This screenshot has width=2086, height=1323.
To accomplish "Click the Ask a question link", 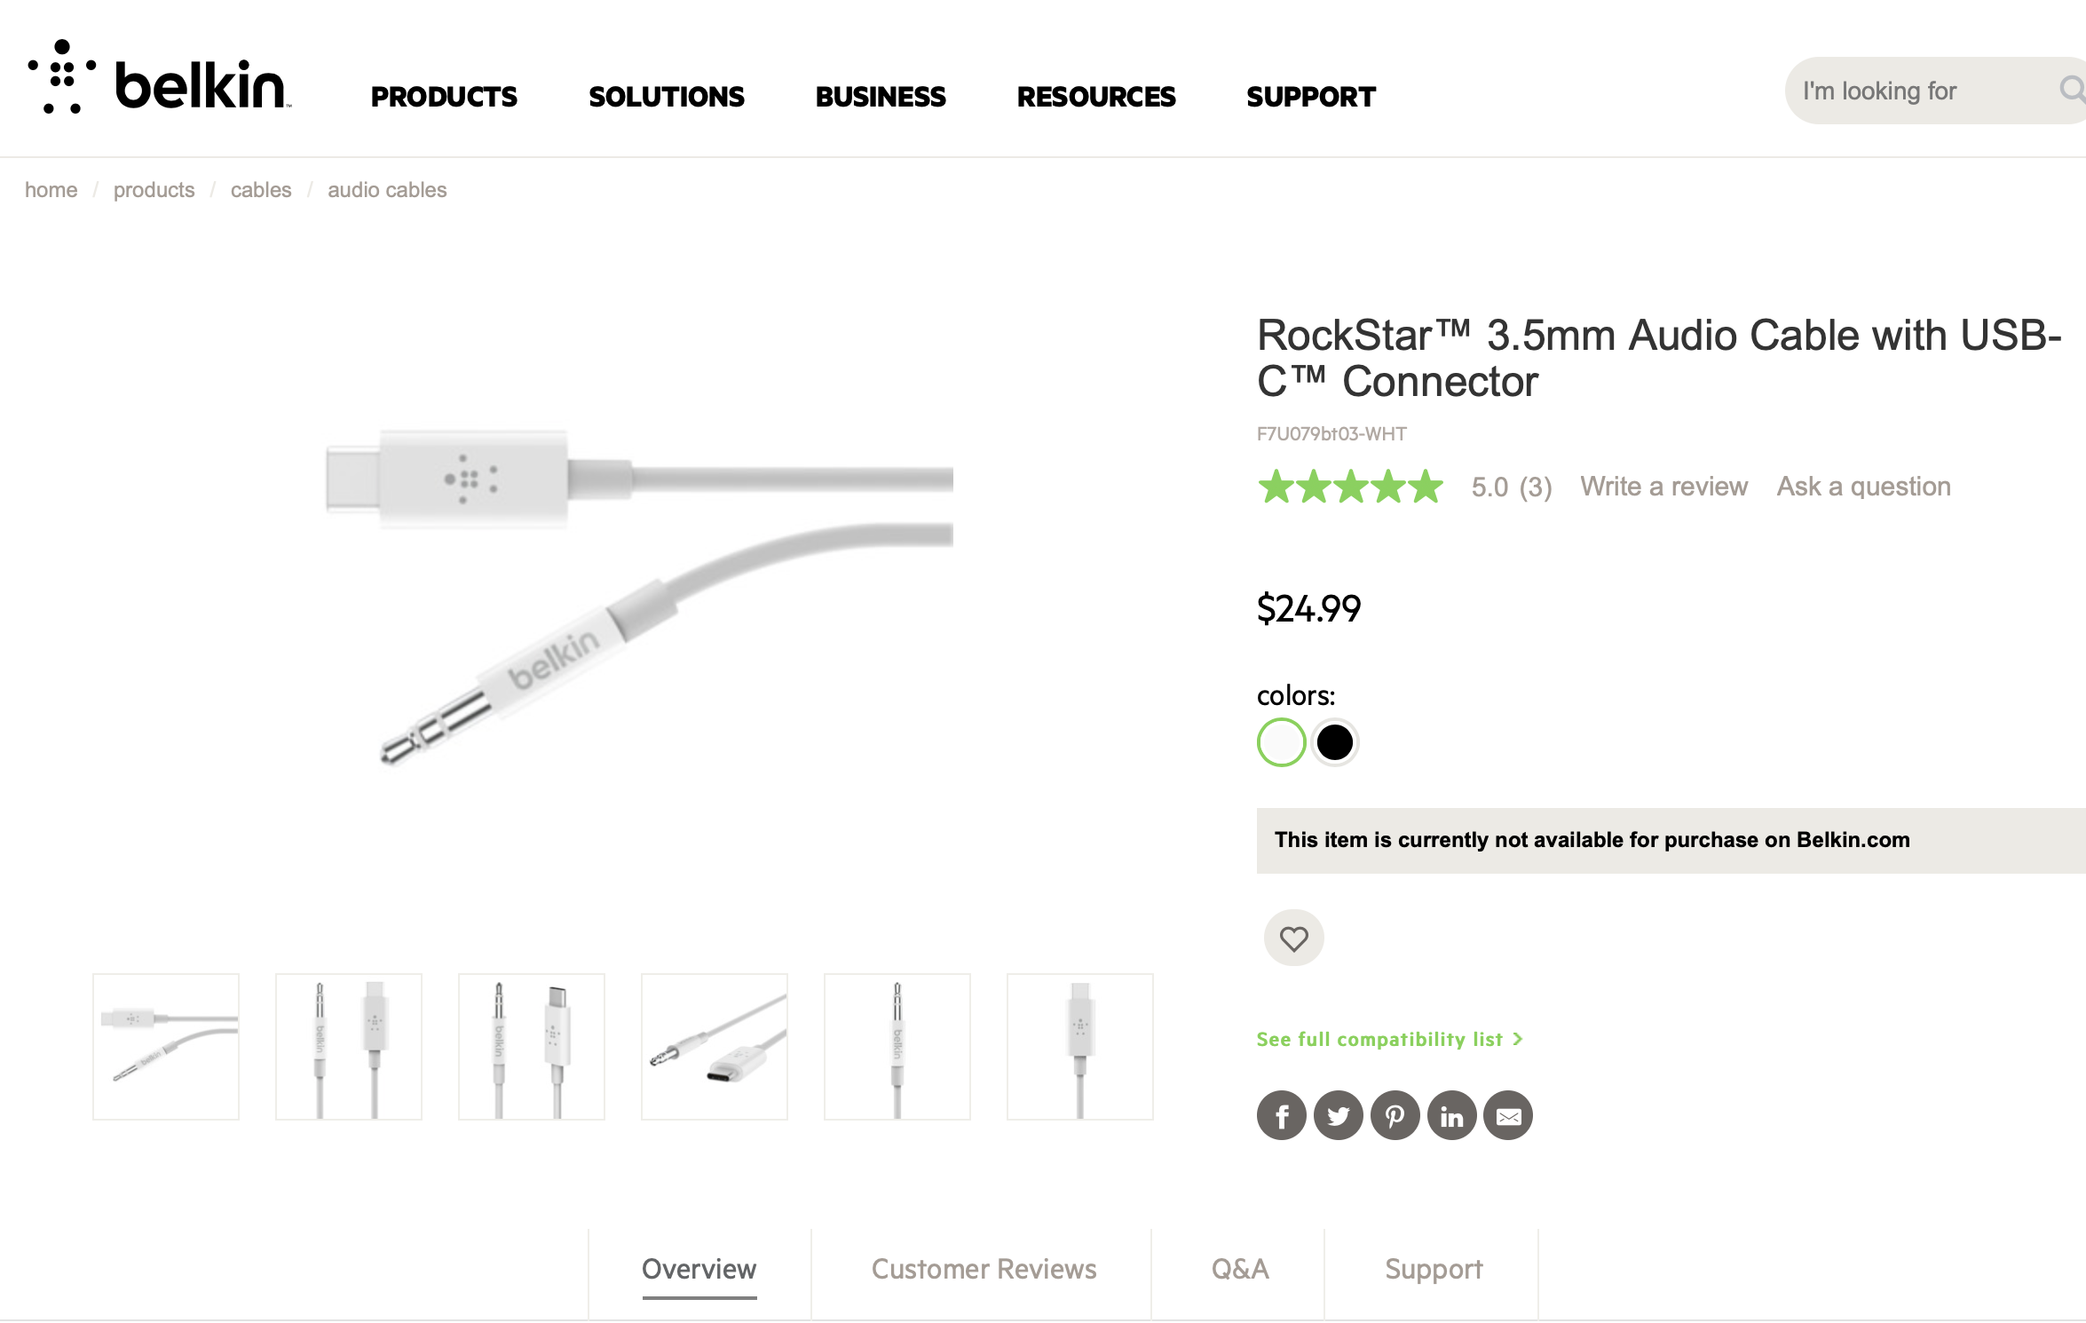I will point(1863,487).
